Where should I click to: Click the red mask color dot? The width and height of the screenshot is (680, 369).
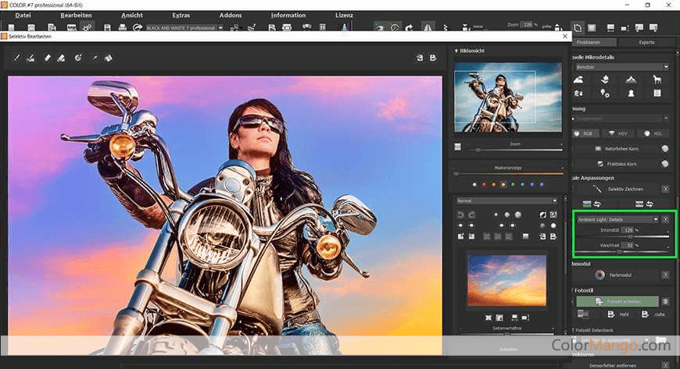(x=483, y=185)
